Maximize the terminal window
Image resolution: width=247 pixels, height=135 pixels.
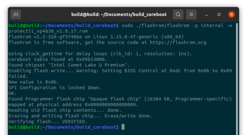tap(219, 14)
